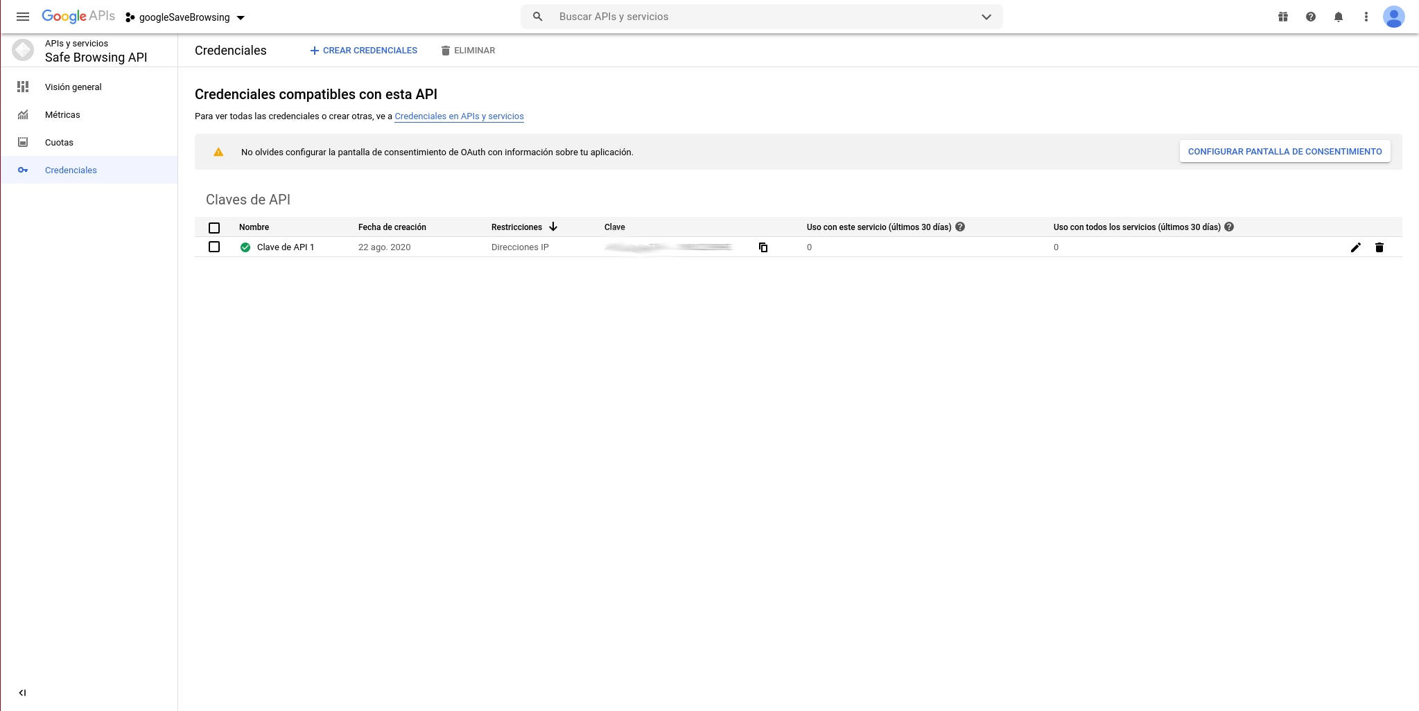Click Crear Credenciales button
Image resolution: width=1419 pixels, height=711 pixels.
click(x=363, y=51)
